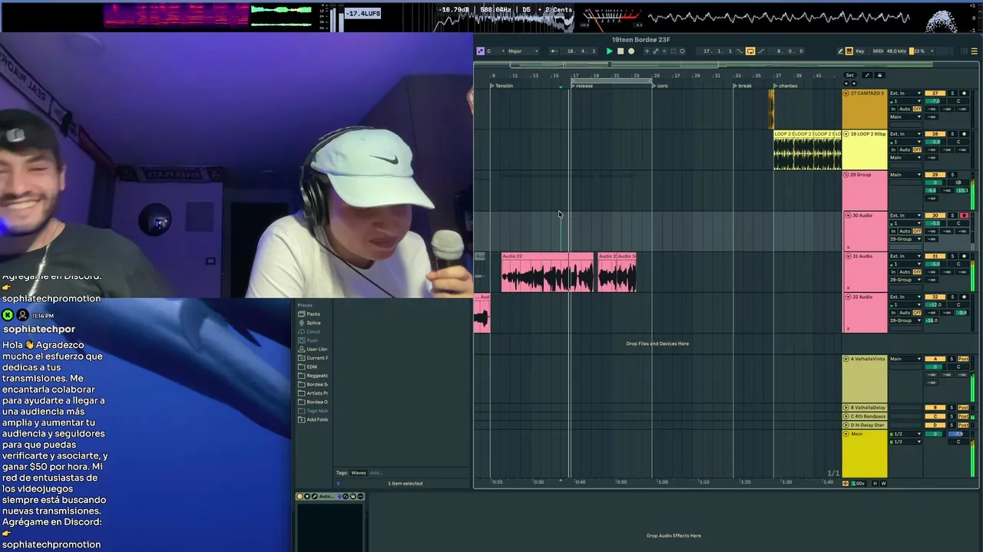983x552 pixels.
Task: Toggle the highlighted Loop switch
Action: pos(750,51)
